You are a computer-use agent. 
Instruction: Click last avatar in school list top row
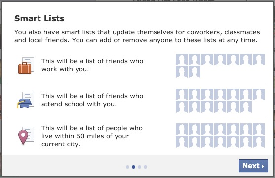(259, 94)
